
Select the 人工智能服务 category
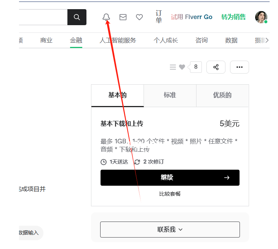(118, 40)
